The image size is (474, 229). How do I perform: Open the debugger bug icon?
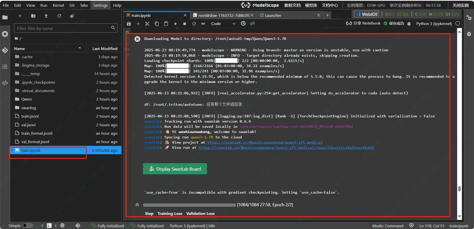coord(409,24)
